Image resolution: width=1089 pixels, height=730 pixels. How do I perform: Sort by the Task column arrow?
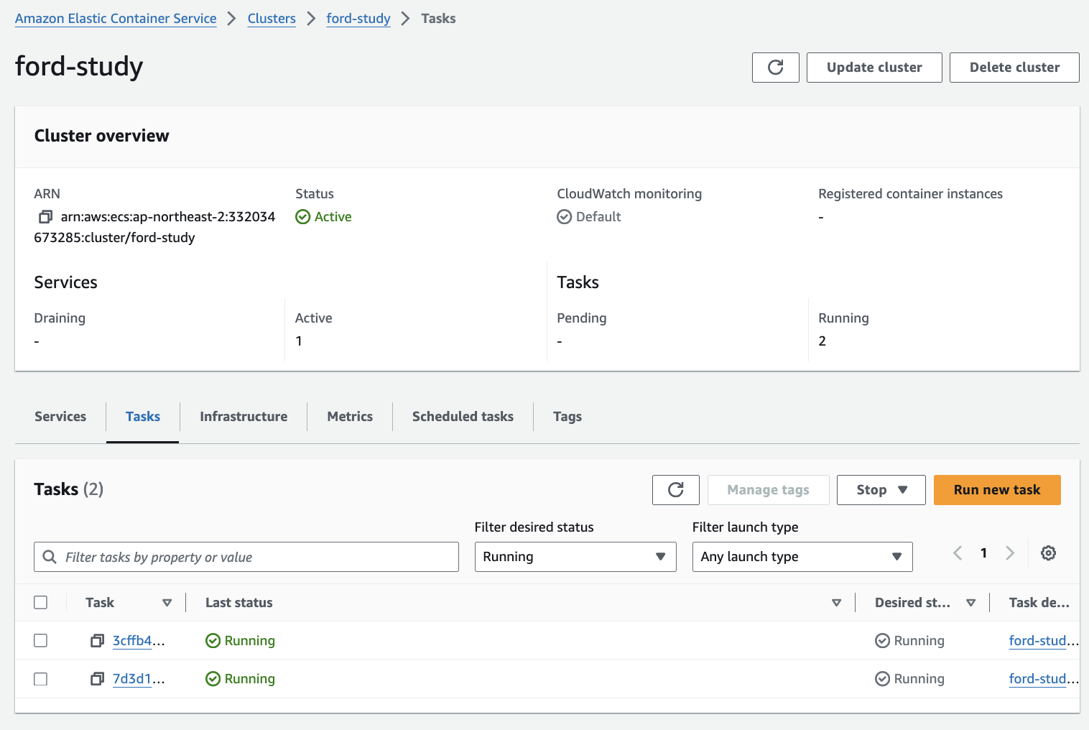pos(167,603)
